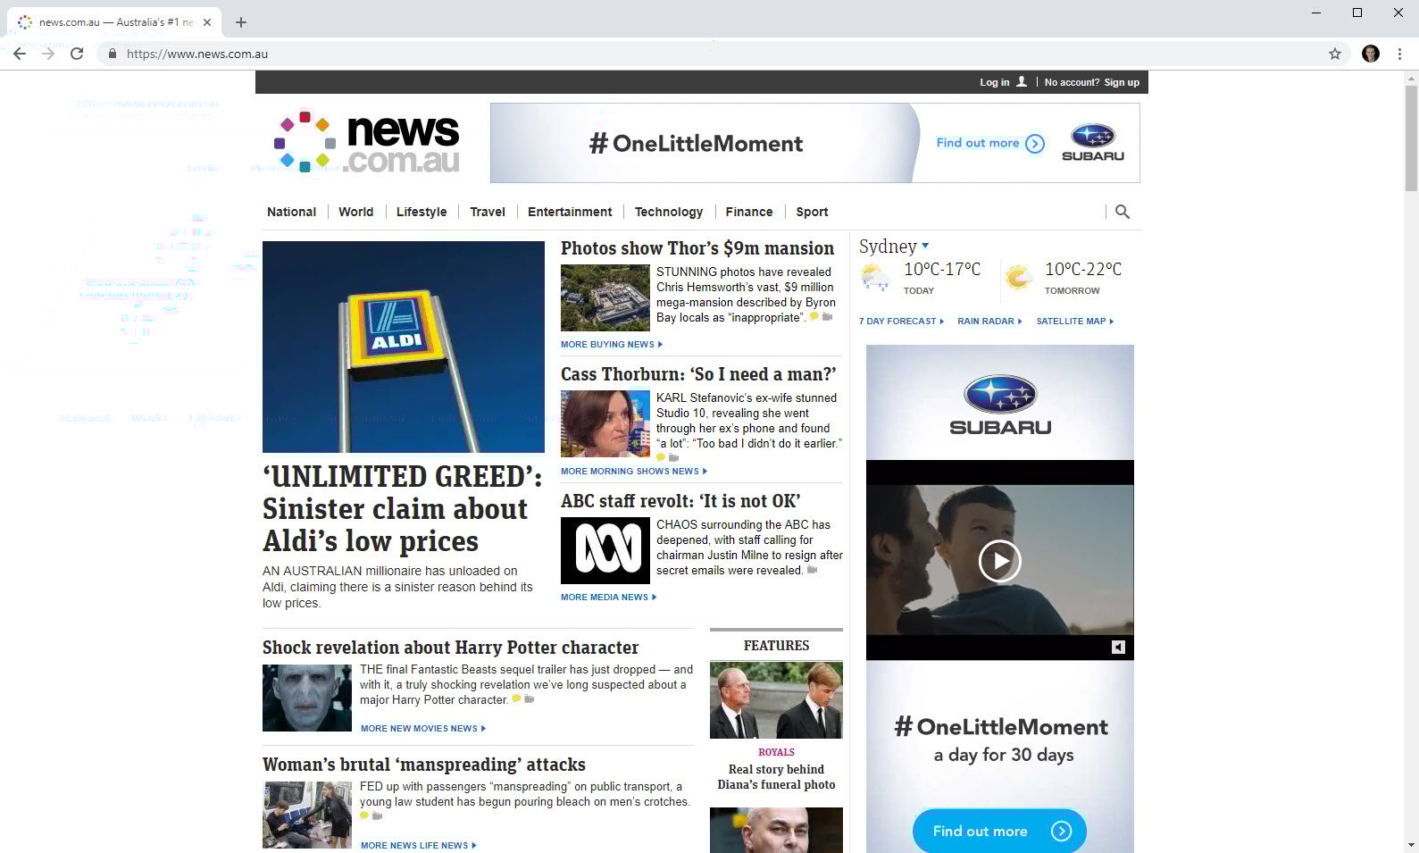Click the site search magnifier icon

(1123, 212)
